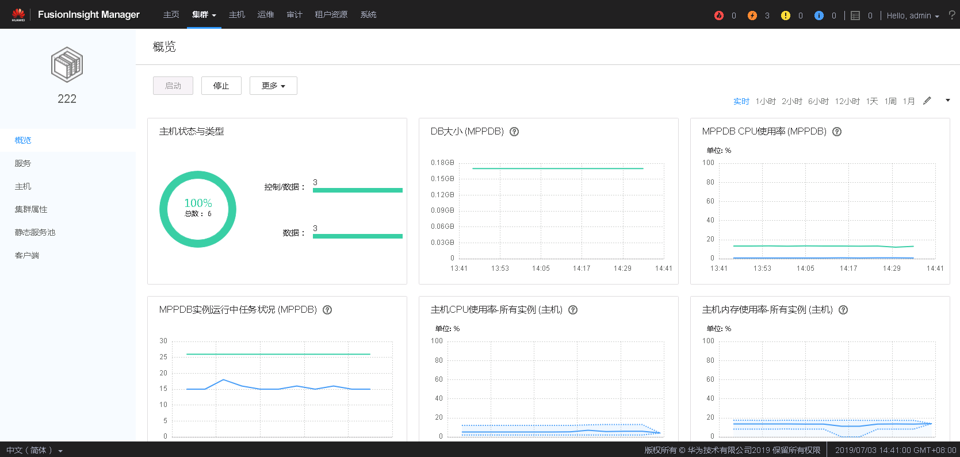
Task: Click the minor alarm yellow icon
Action: [785, 16]
